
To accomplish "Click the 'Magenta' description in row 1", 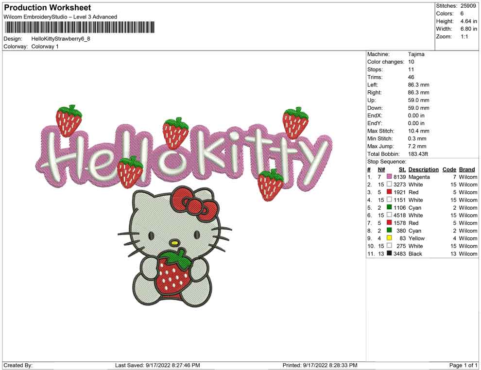I will coord(419,177).
